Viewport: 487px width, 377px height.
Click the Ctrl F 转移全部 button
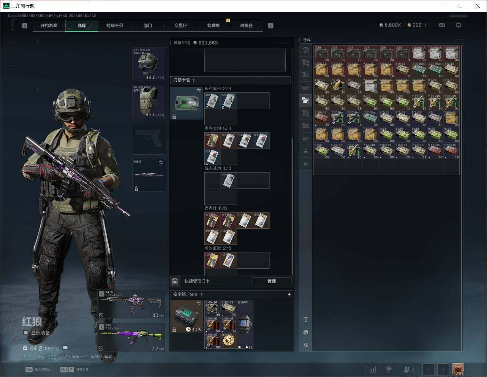pyautogui.click(x=74, y=369)
